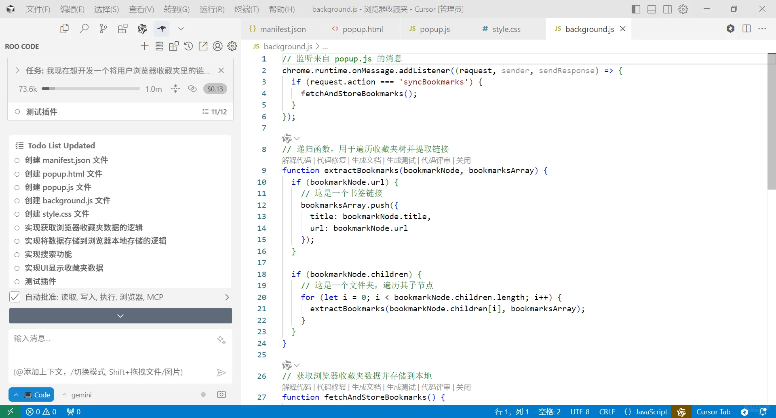Click the send message arrow button

(221, 372)
